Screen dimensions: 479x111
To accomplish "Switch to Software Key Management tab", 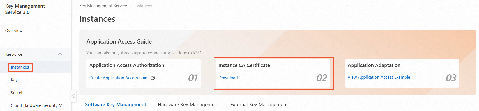I will (116, 105).
